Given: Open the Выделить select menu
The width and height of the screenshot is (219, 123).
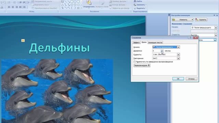Looking at the screenshot, I should 140,8.
